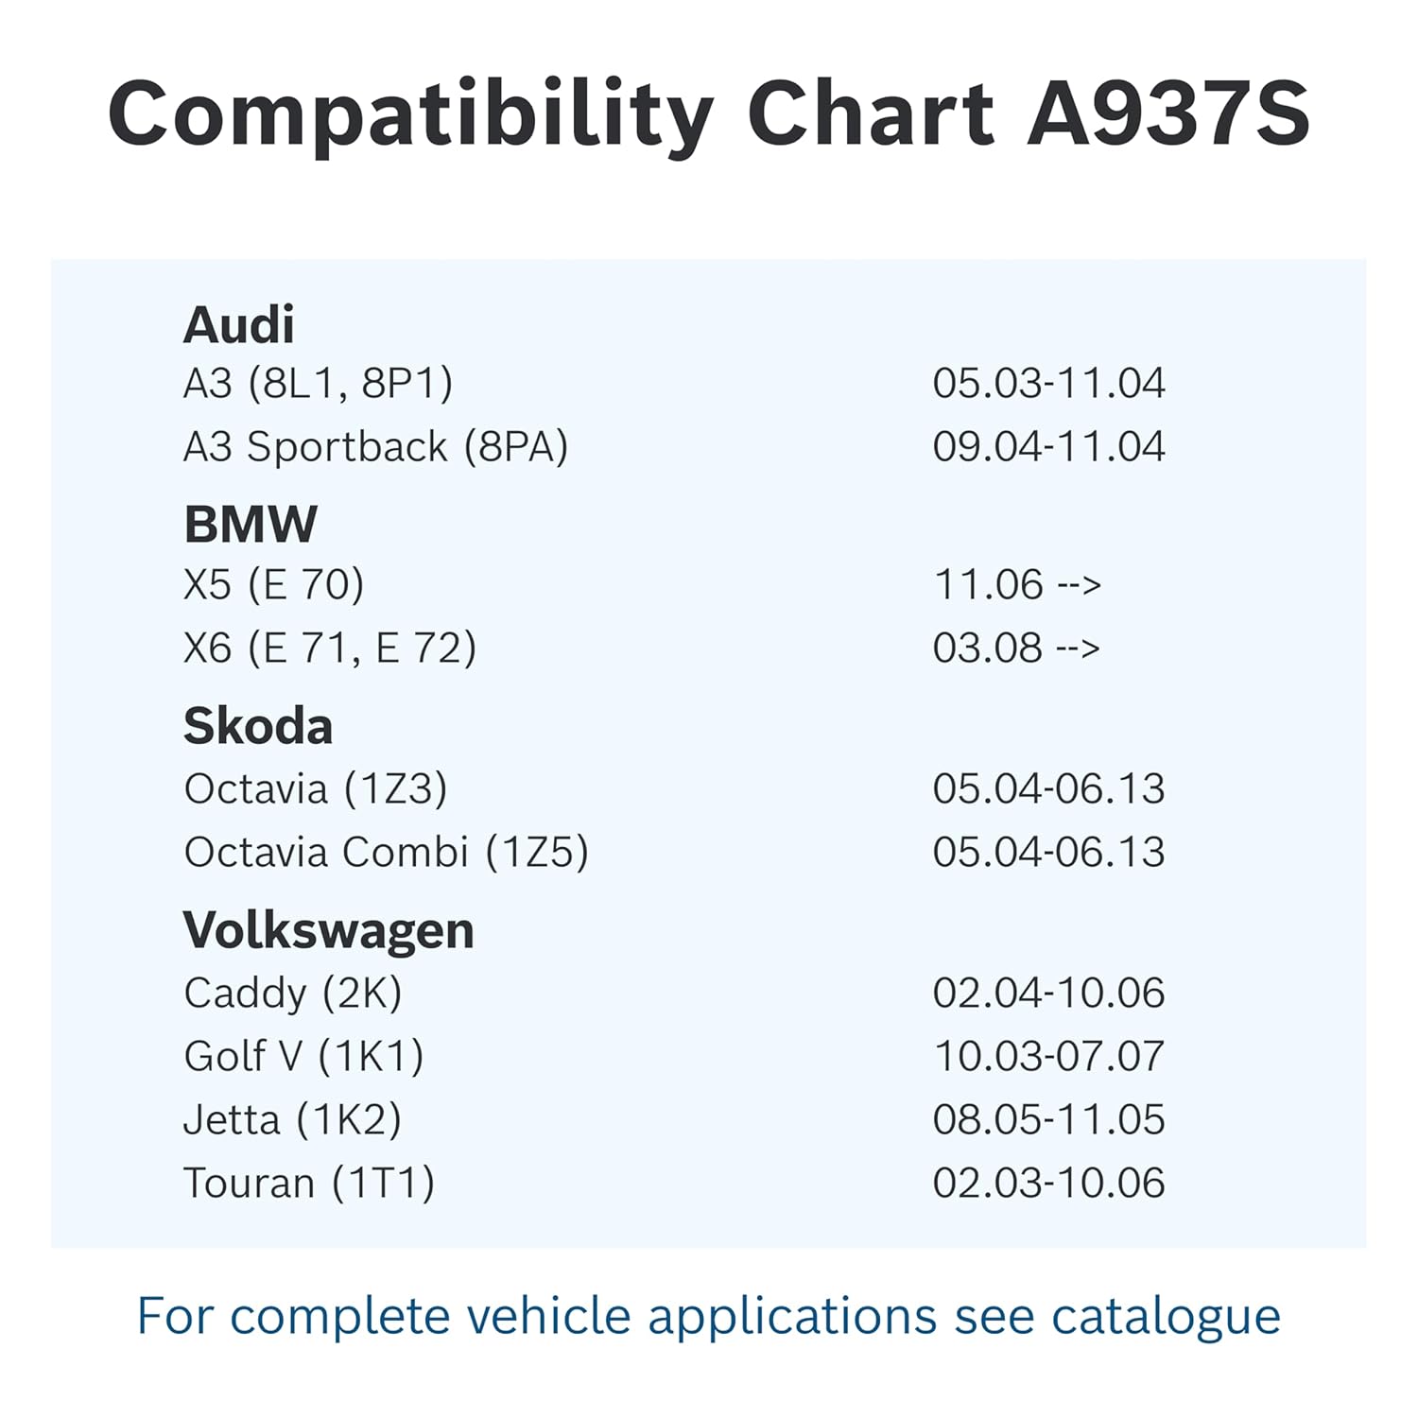The image size is (1418, 1418).
Task: Click the Skoda brand heading
Action: (257, 727)
